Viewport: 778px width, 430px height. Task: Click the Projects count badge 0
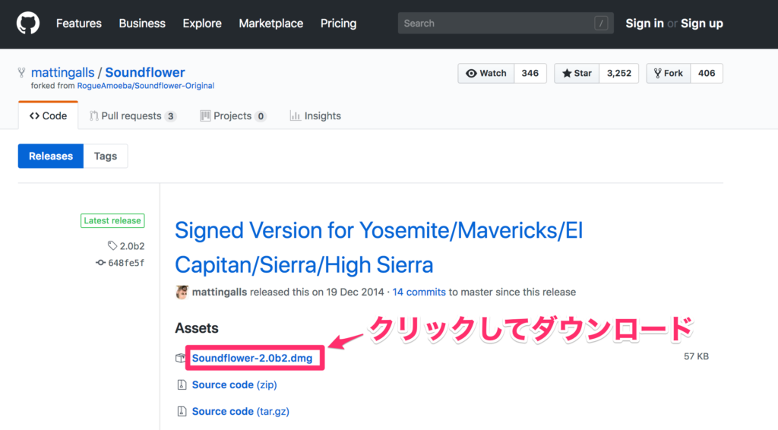(x=260, y=116)
